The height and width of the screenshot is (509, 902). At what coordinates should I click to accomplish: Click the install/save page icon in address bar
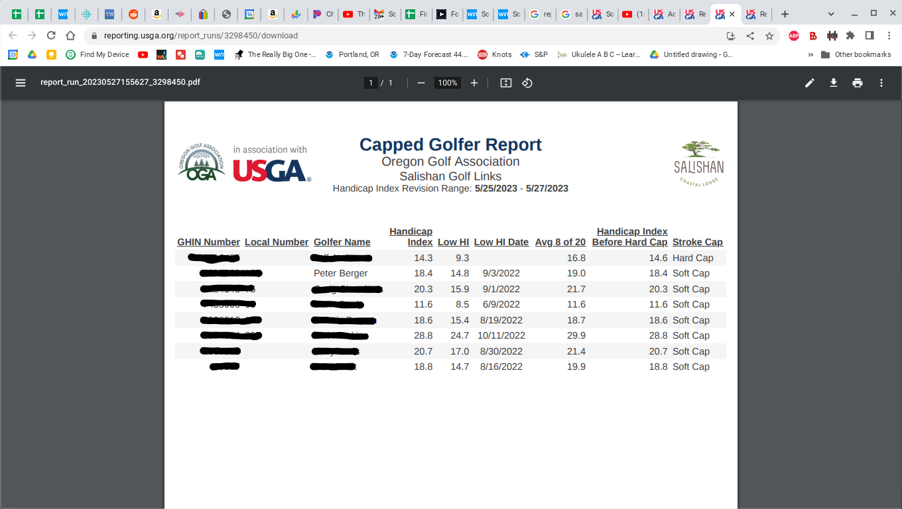(x=731, y=36)
